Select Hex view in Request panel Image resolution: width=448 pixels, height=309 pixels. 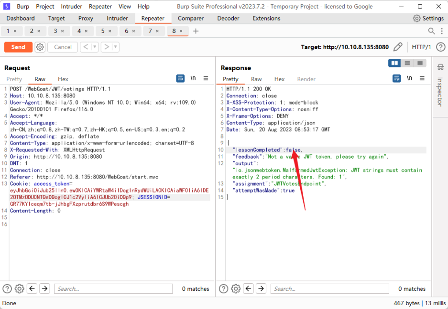[x=63, y=79]
